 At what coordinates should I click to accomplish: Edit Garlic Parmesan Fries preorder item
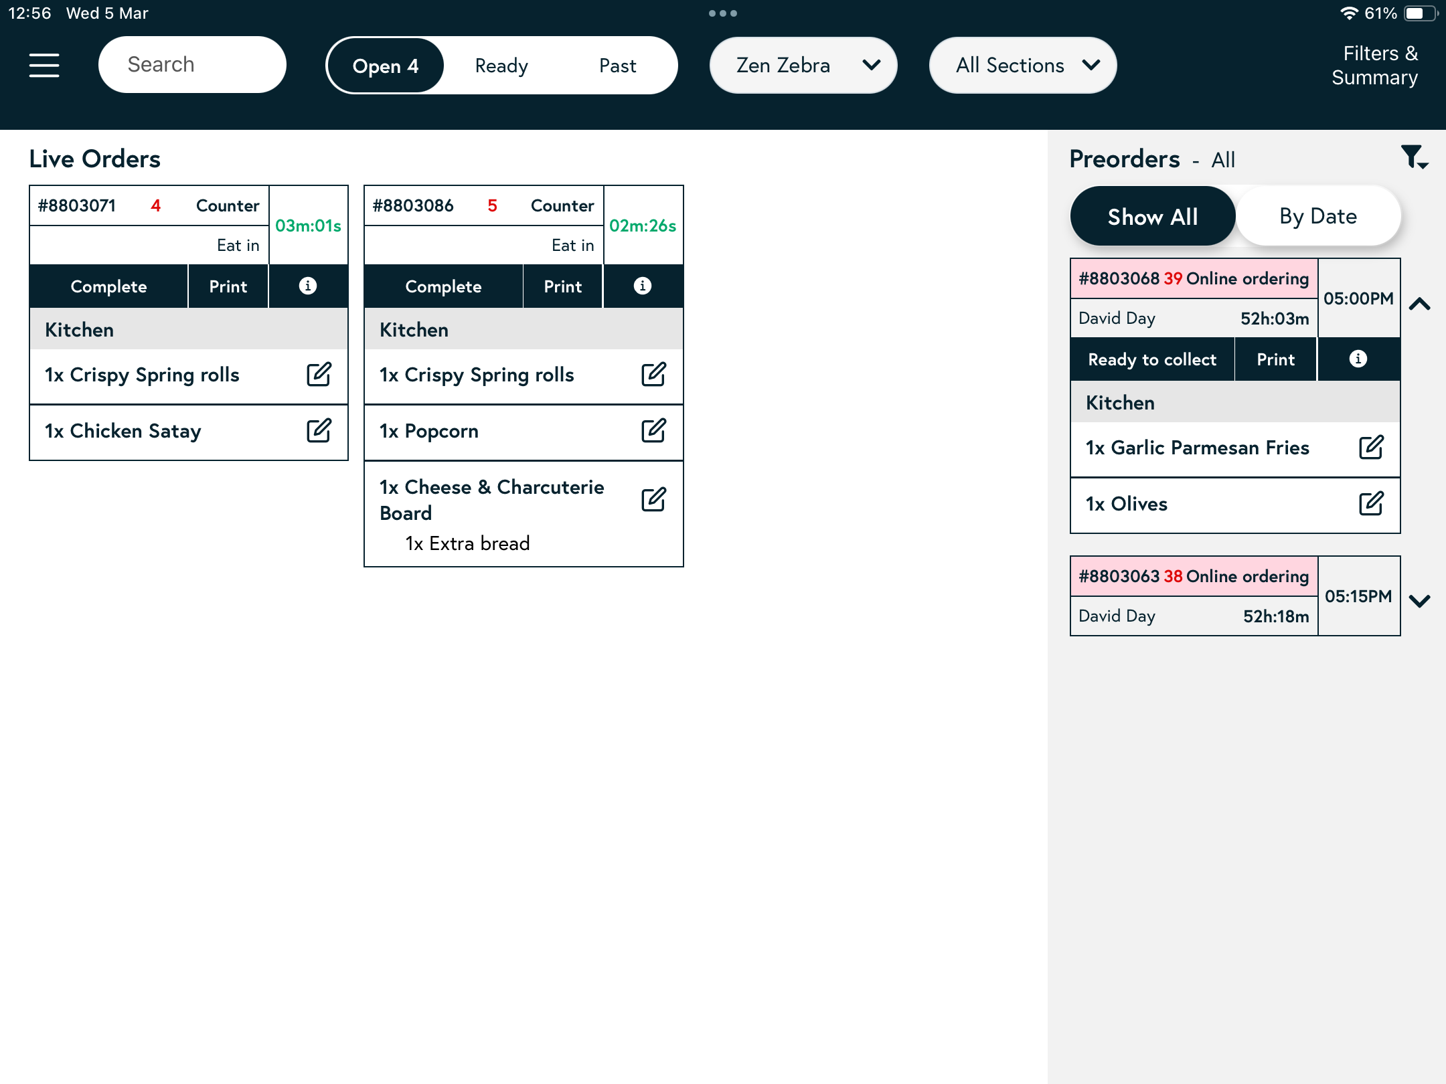click(1370, 448)
